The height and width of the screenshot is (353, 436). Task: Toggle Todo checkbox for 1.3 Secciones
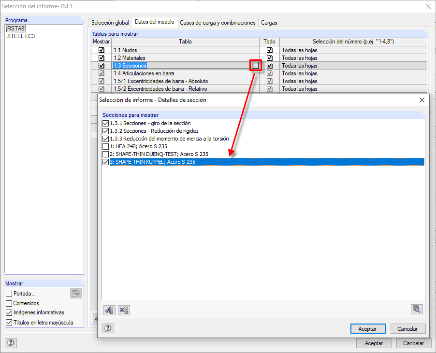pos(269,66)
